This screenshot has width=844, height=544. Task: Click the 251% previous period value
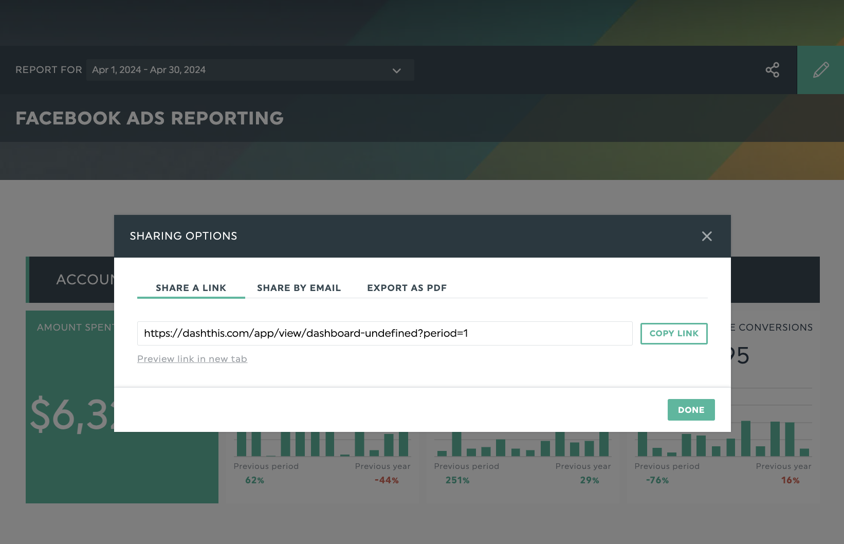click(x=457, y=480)
